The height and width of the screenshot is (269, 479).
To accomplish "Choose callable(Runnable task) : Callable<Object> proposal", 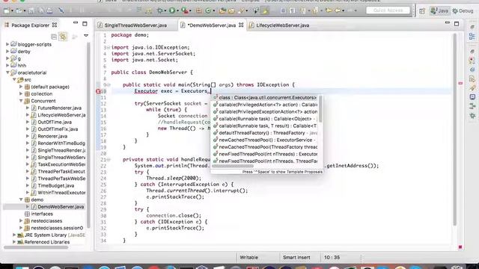I will (265, 119).
